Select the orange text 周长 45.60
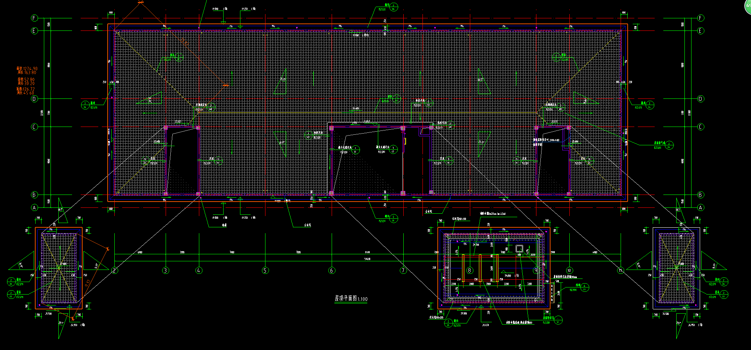 (x=26, y=93)
